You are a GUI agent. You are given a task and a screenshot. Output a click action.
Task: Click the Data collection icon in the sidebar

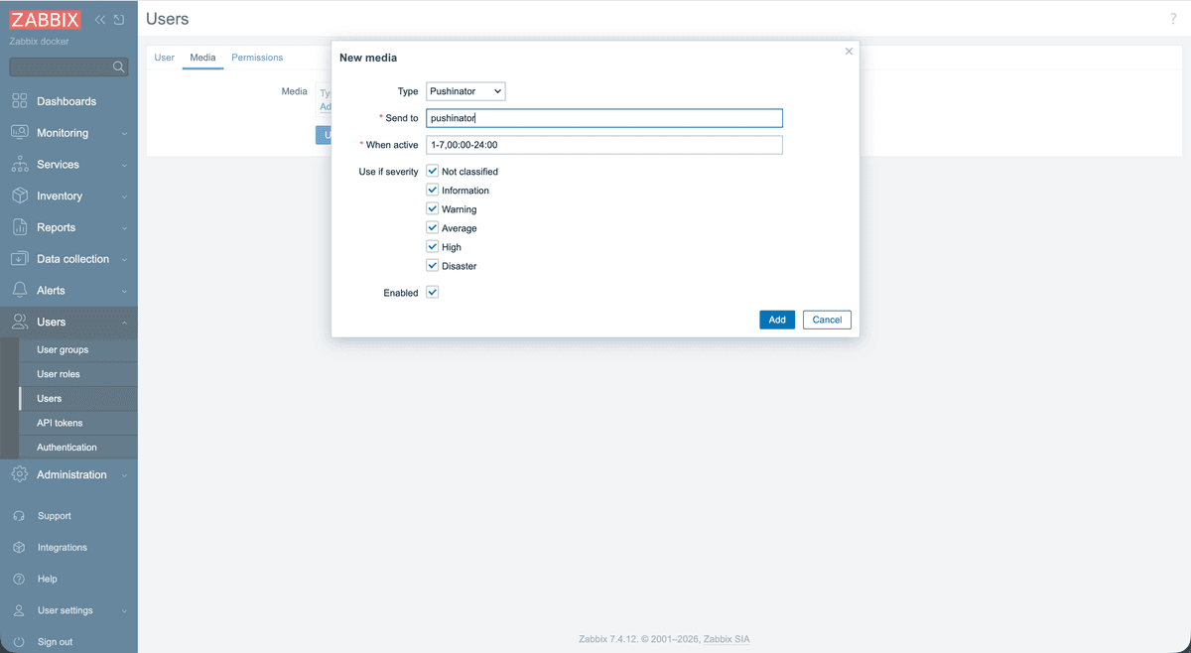pyautogui.click(x=20, y=259)
